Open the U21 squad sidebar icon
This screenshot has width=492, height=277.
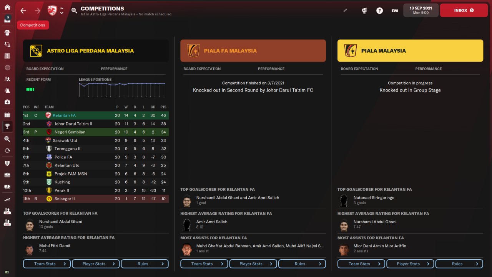tap(7, 211)
